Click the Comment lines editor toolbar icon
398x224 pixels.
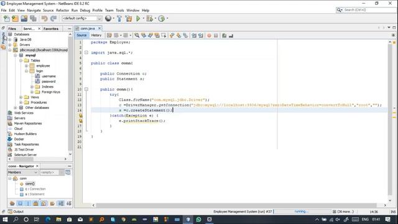pyautogui.click(x=224, y=35)
